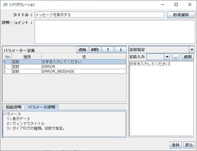Click the move-down arrow button
This screenshot has height=151, width=197.
coord(121,50)
